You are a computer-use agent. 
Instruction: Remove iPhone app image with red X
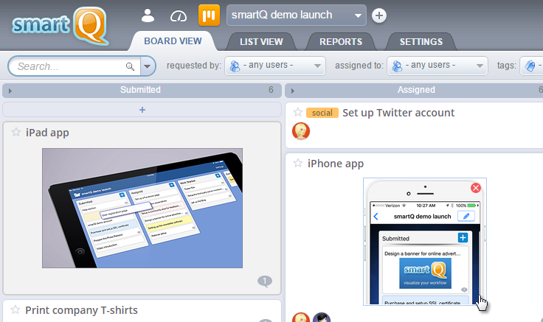[476, 188]
